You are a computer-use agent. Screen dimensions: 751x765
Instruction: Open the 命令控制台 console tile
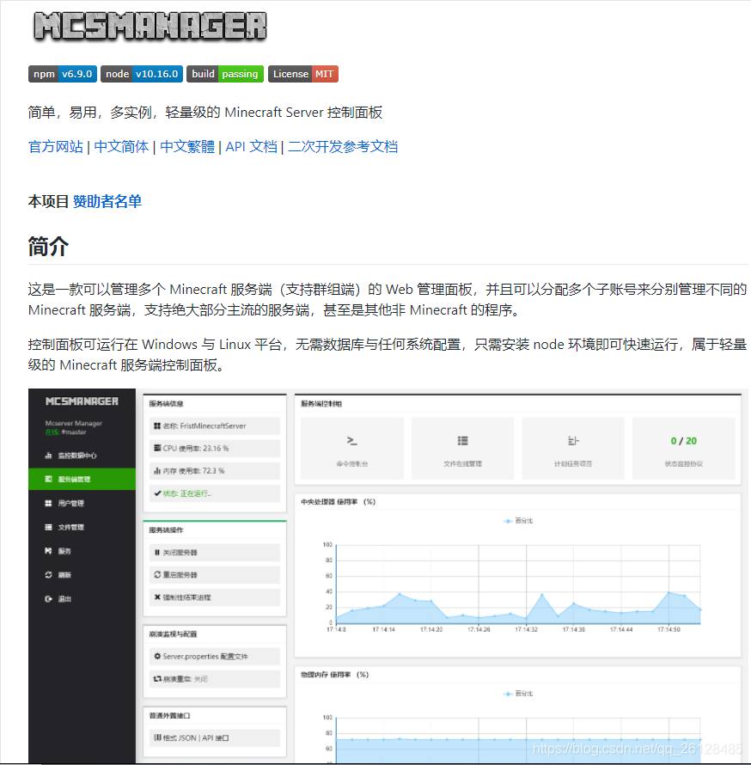352,449
